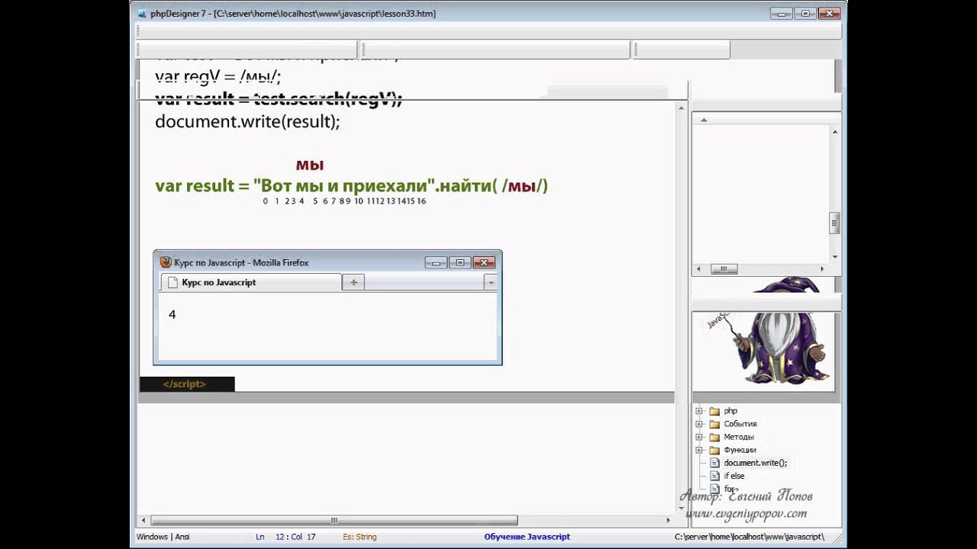Viewport: 977px width, 549px height.
Task: Select the document.write(); snippet
Action: tap(755, 463)
